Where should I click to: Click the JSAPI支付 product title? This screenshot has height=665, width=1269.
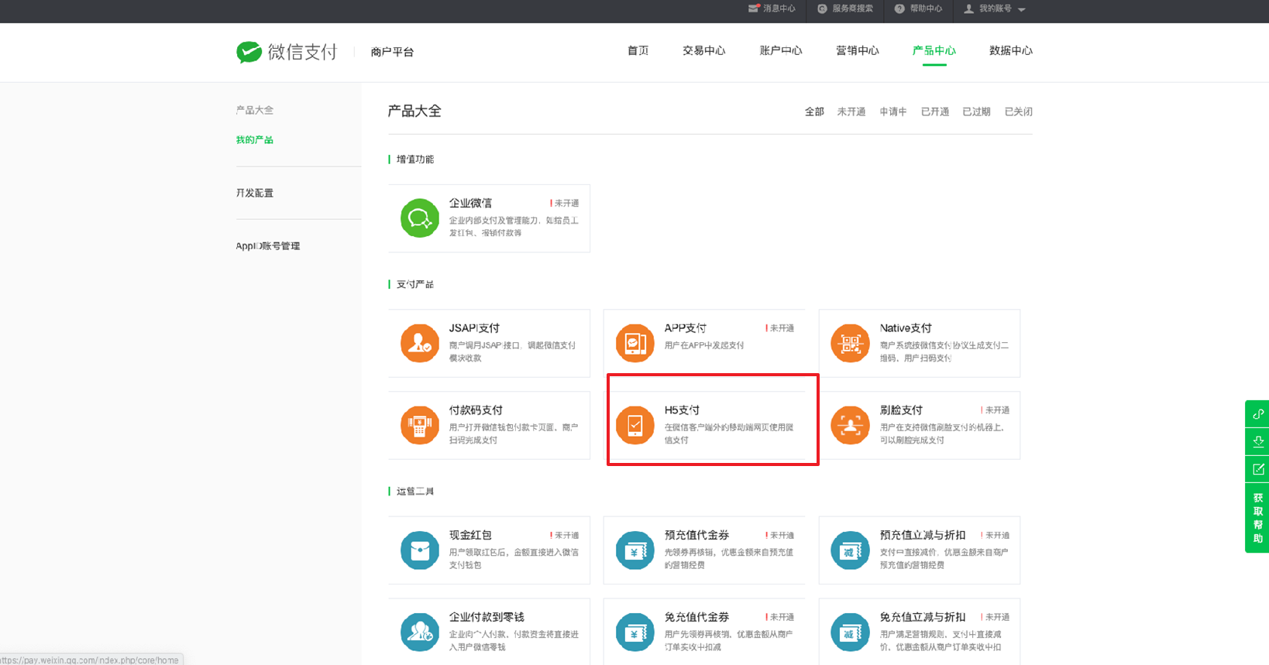[474, 328]
